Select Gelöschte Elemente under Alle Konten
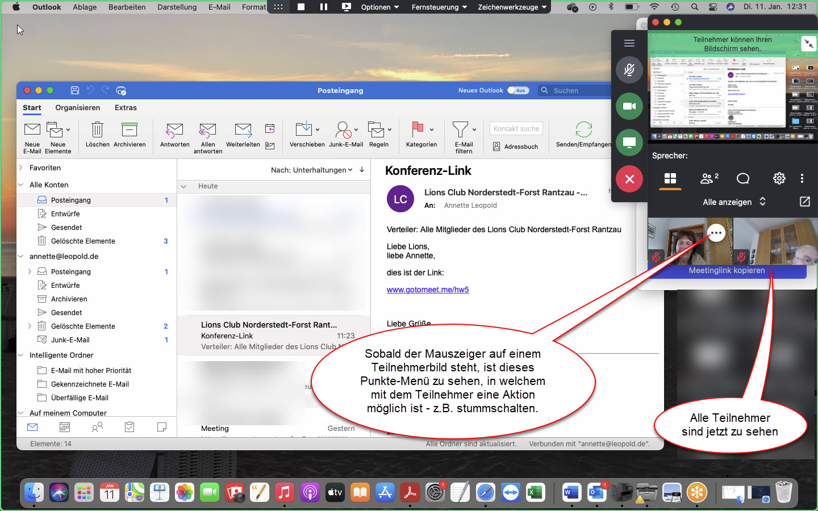The image size is (818, 511). click(83, 241)
